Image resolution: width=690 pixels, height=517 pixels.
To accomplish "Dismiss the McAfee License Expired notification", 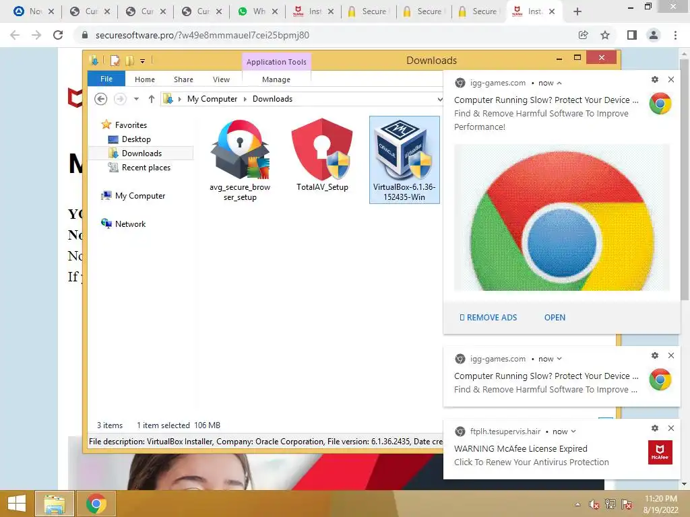I will [x=671, y=428].
